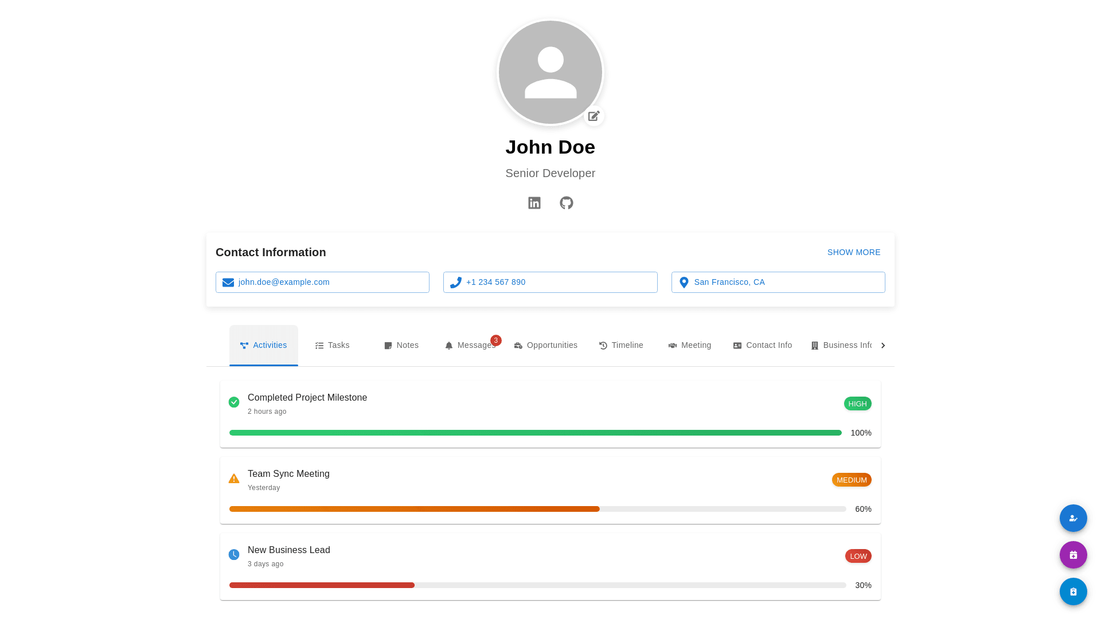Open the LinkedIn profile icon
The width and height of the screenshot is (1101, 619).
click(x=534, y=203)
